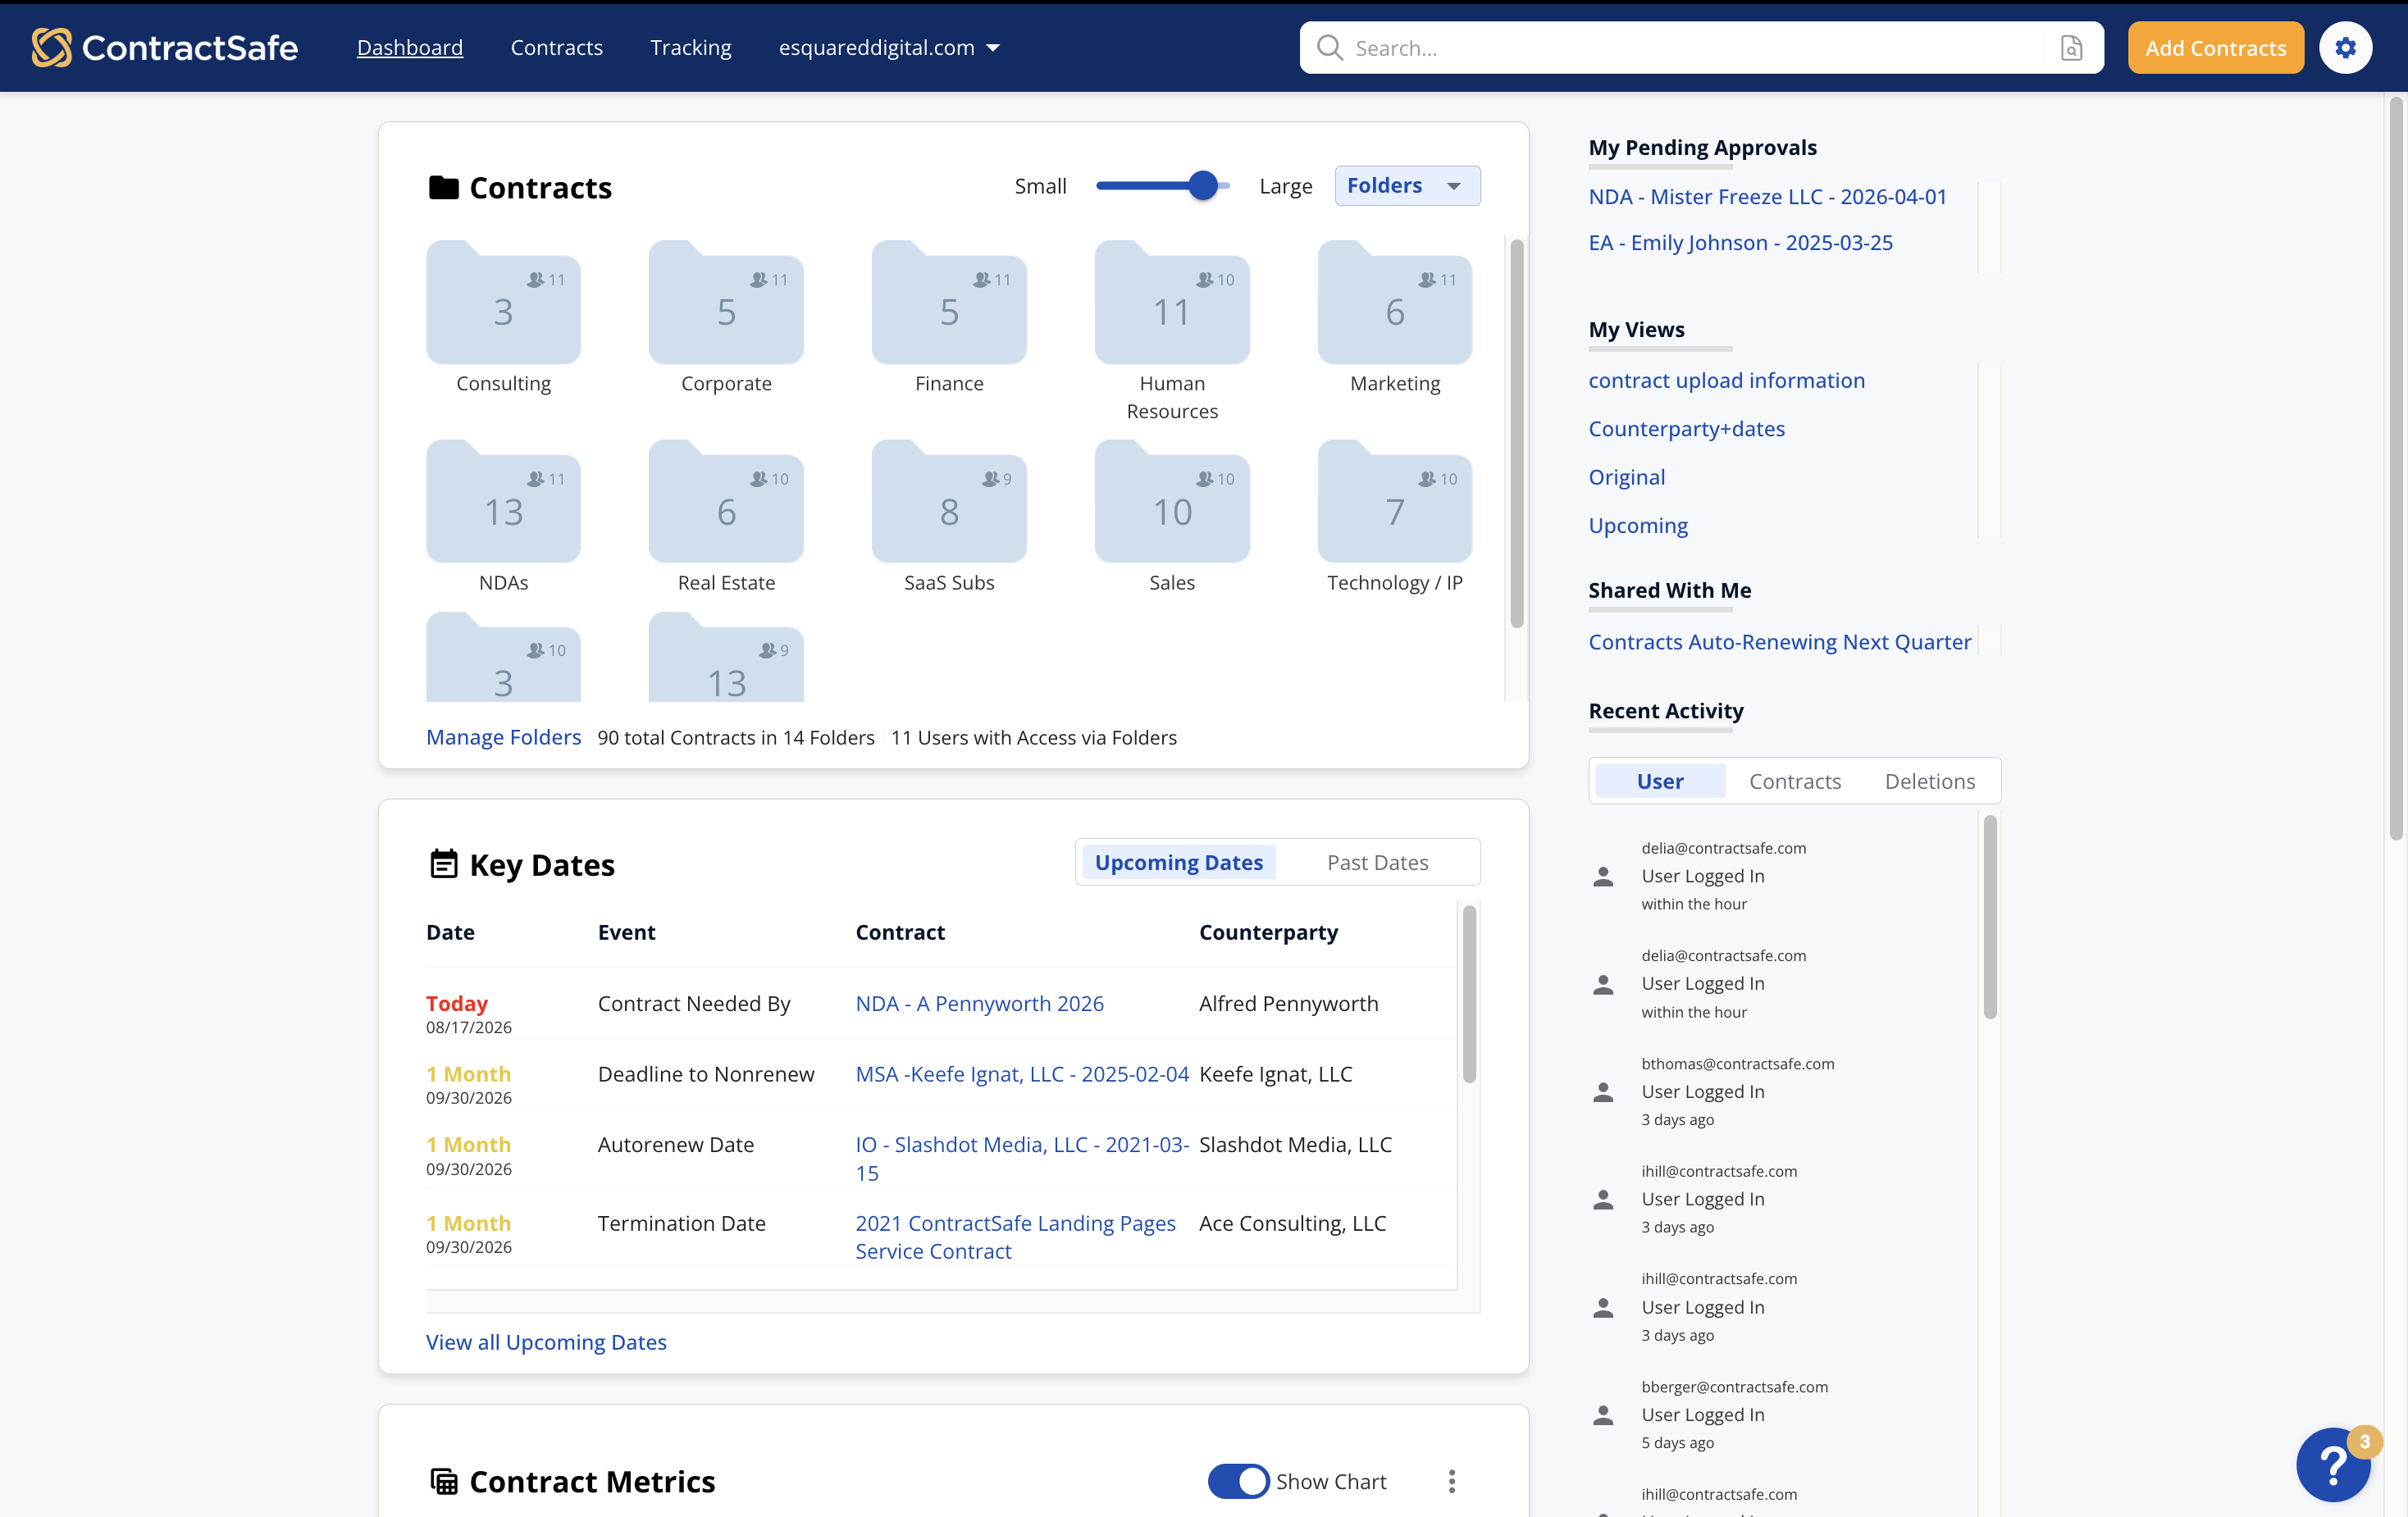This screenshot has width=2408, height=1517.
Task: Click the Contract Metrics table icon
Action: pyautogui.click(x=443, y=1481)
